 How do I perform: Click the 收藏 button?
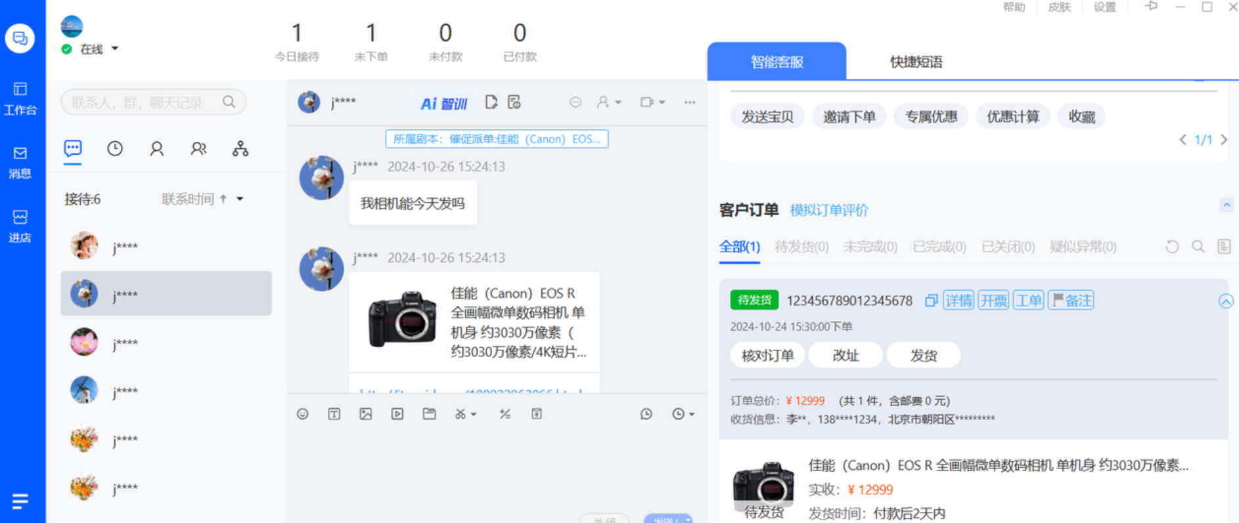click(x=1081, y=117)
